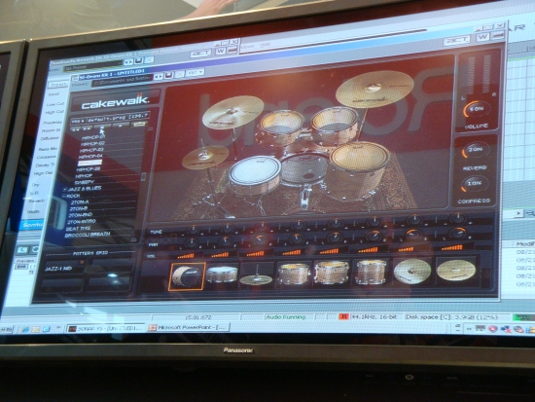535x402 pixels.
Task: Click the save disk icon in Reverb window
Action: (138, 61)
